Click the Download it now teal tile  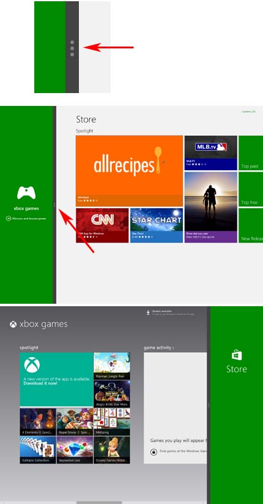[56, 380]
